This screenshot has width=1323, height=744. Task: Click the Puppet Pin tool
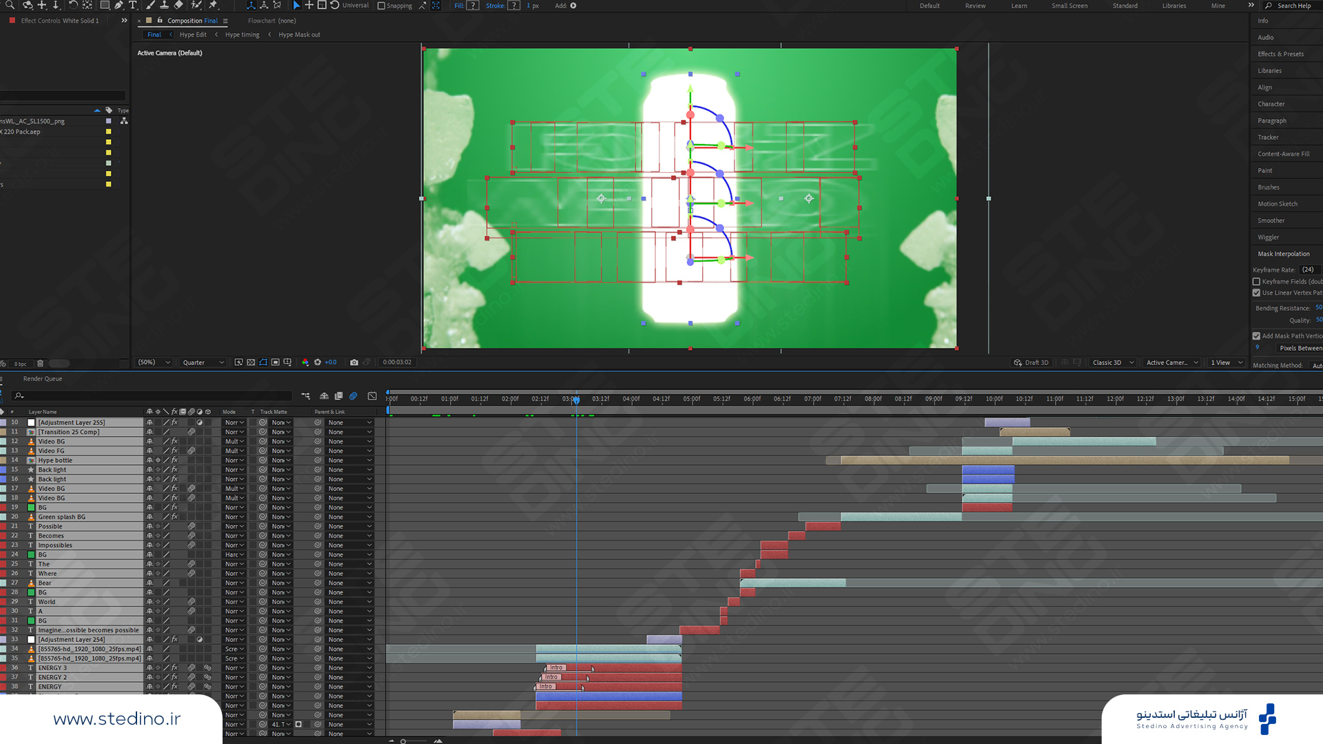(x=213, y=5)
